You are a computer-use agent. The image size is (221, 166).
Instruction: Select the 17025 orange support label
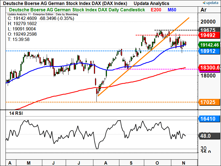(209, 102)
